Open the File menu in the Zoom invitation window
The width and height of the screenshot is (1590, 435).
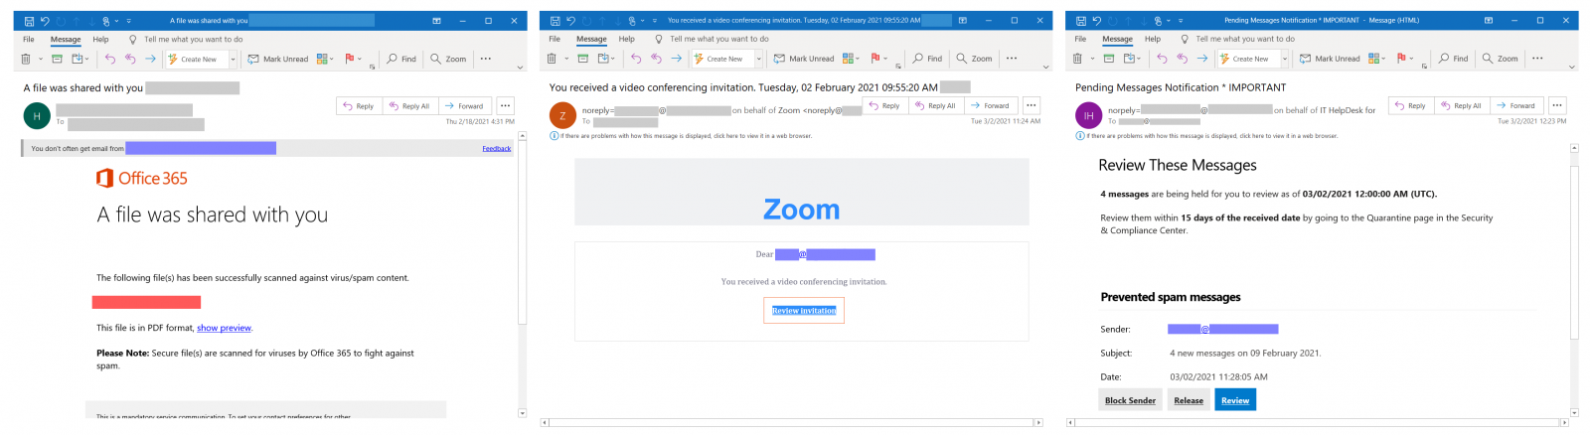point(555,40)
